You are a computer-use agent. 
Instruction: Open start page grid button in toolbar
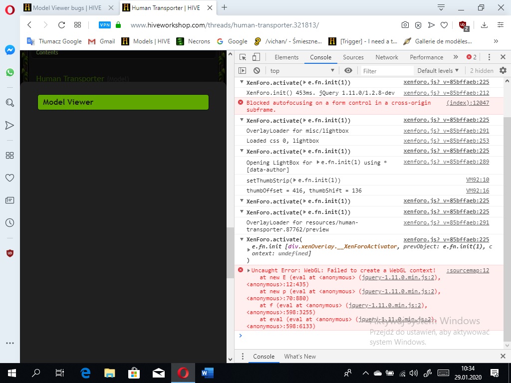tap(77, 25)
